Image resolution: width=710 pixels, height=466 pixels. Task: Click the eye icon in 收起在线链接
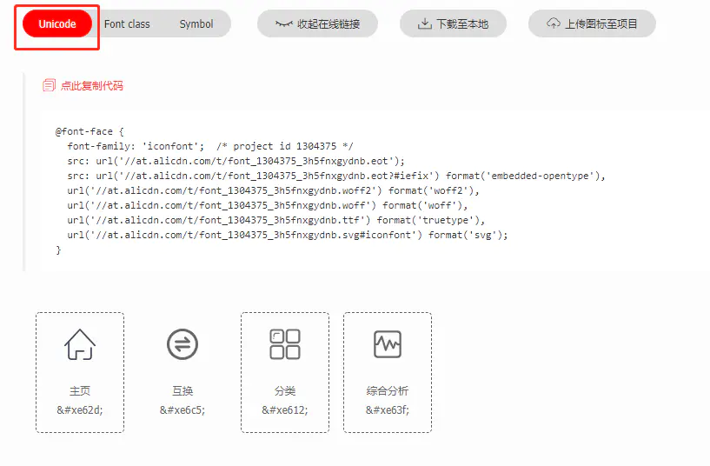284,24
